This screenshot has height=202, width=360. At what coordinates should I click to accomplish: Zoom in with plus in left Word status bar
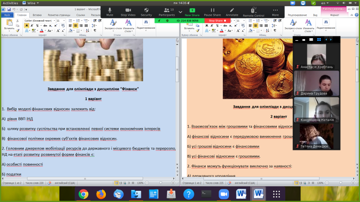173,183
